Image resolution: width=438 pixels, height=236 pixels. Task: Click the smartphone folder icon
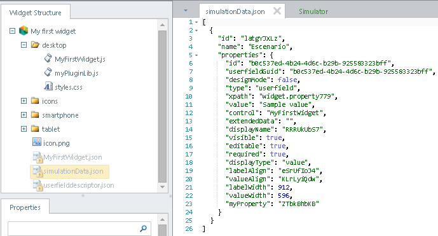click(35, 115)
